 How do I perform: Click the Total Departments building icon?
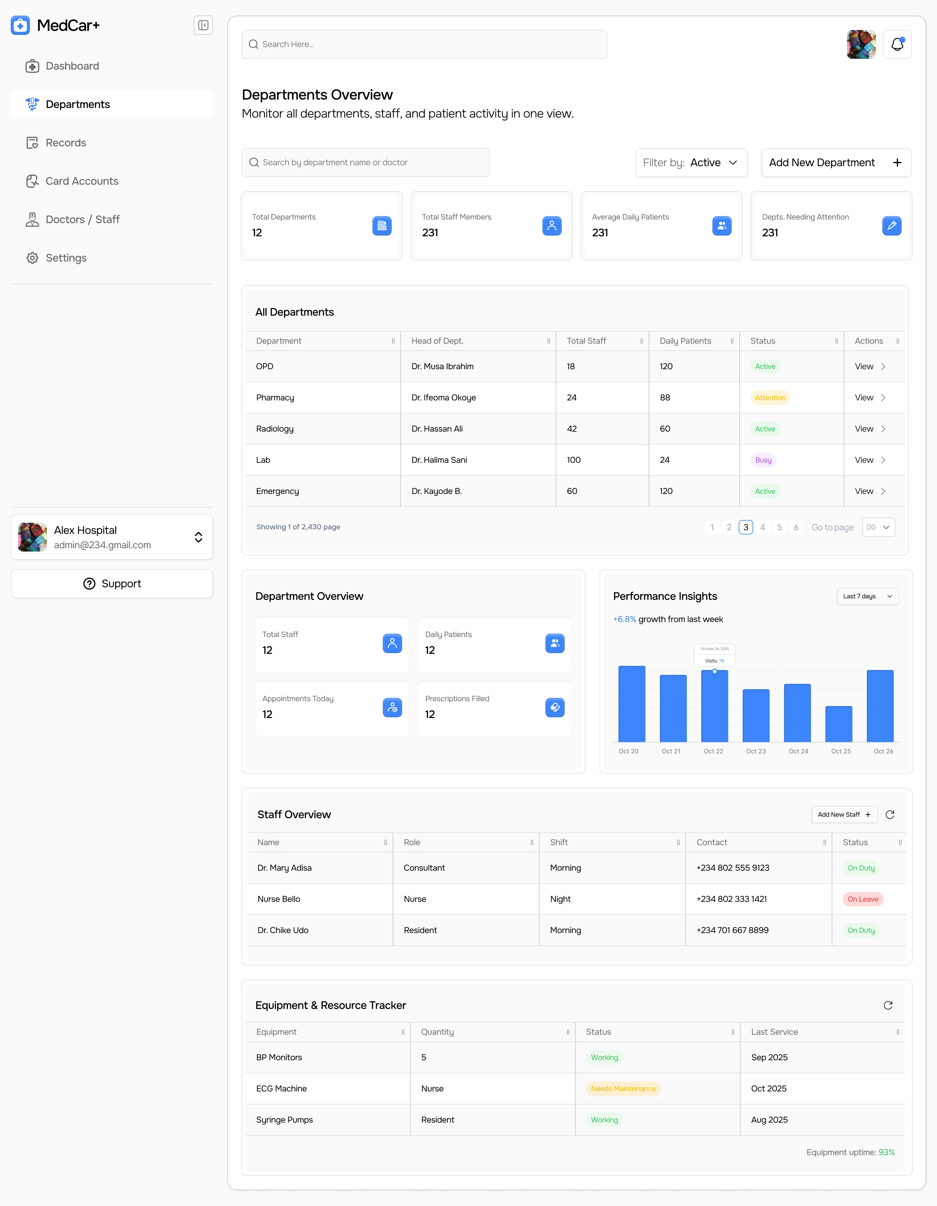[x=382, y=226]
